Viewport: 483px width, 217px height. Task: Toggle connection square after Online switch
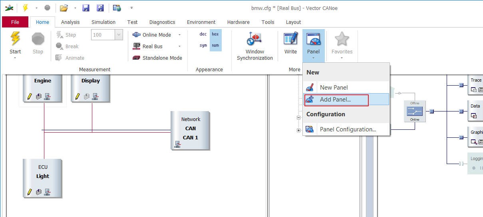(x=431, y=111)
